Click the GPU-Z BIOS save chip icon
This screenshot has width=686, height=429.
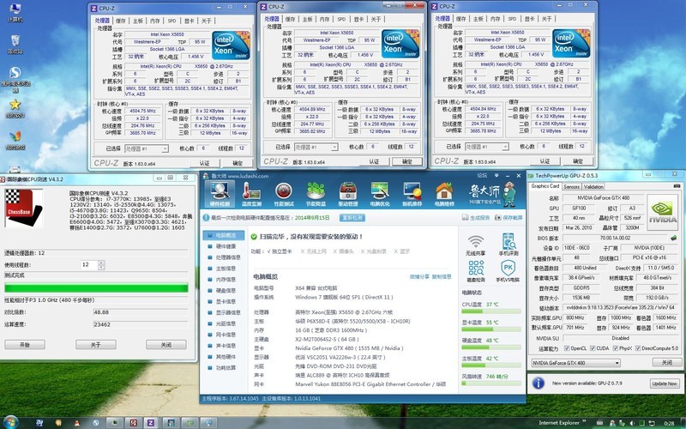click(673, 239)
